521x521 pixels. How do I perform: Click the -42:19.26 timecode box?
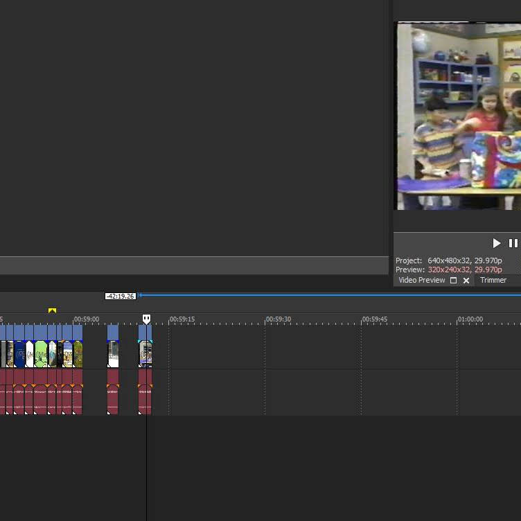tap(120, 296)
